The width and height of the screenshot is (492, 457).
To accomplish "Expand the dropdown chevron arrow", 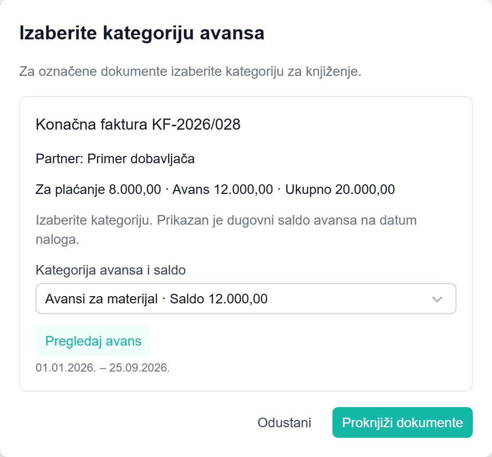I will pyautogui.click(x=437, y=299).
